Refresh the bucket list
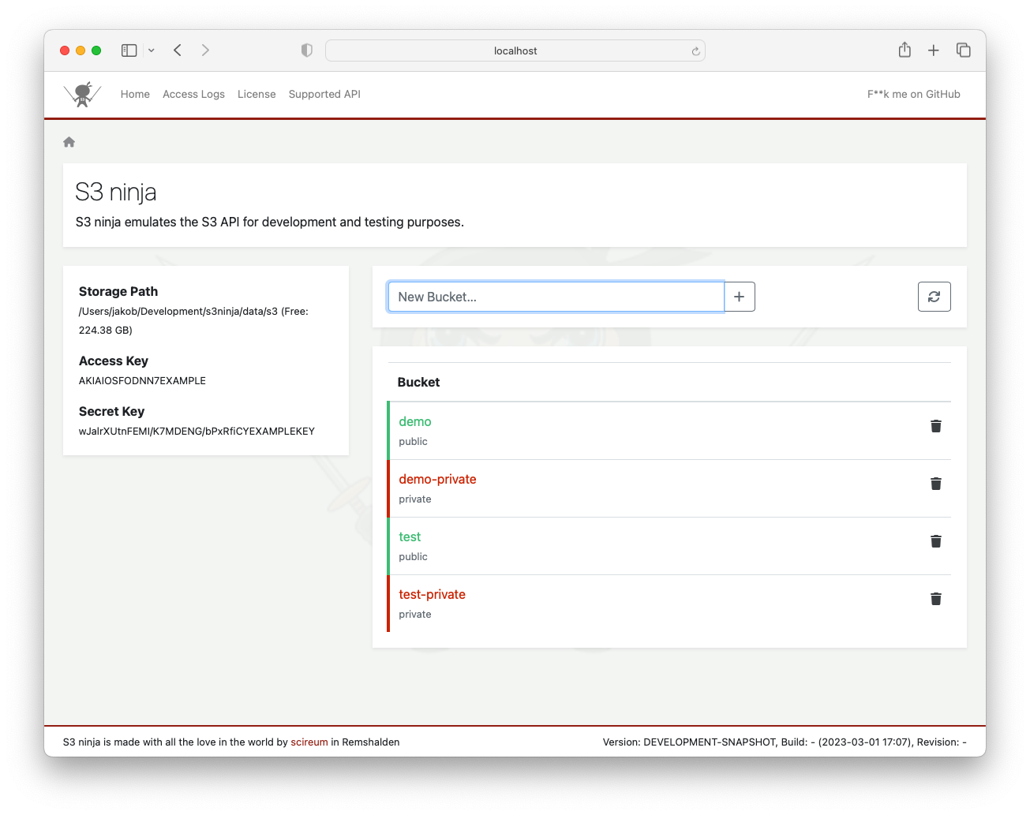Screen dimensions: 1030x815 934,297
